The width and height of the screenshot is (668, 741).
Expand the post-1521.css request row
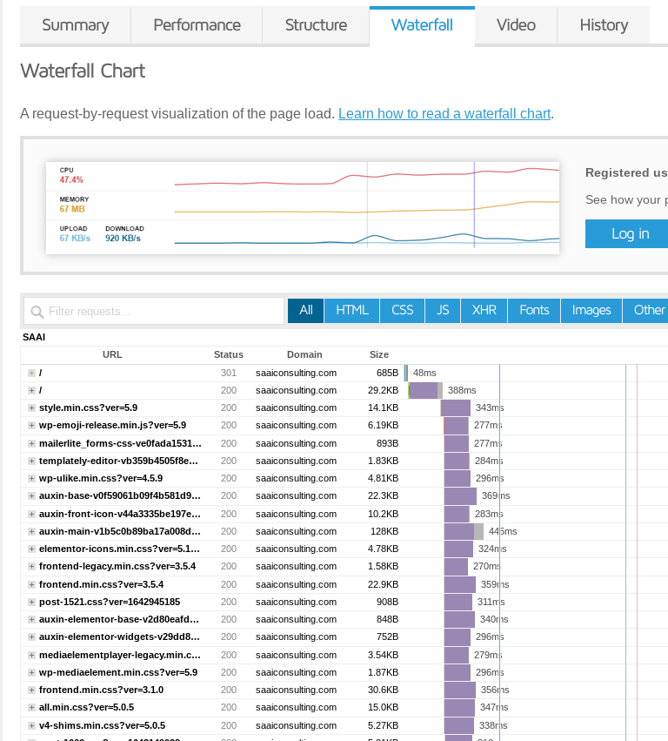pos(31,602)
